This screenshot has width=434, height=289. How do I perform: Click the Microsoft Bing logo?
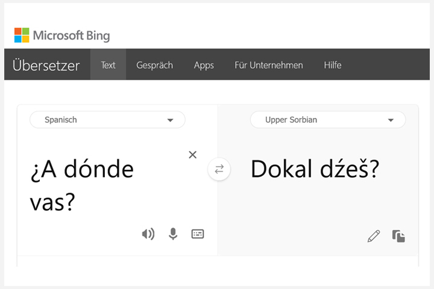[x=62, y=35]
